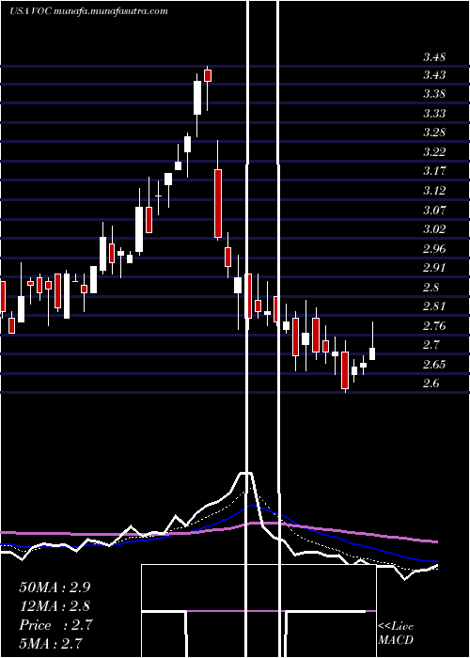Click the 2.6 price axis label
470x658 pixels.
[431, 384]
